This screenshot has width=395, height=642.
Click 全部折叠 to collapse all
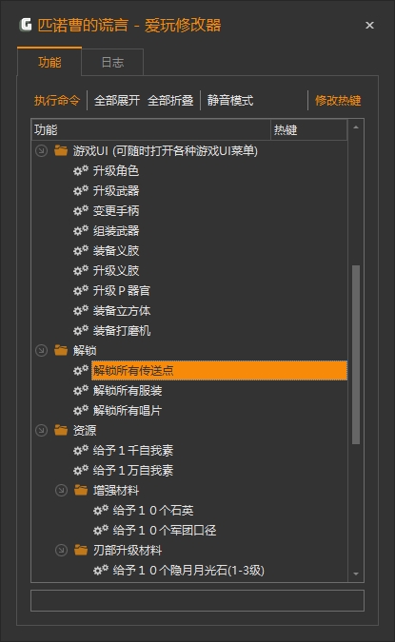(170, 100)
